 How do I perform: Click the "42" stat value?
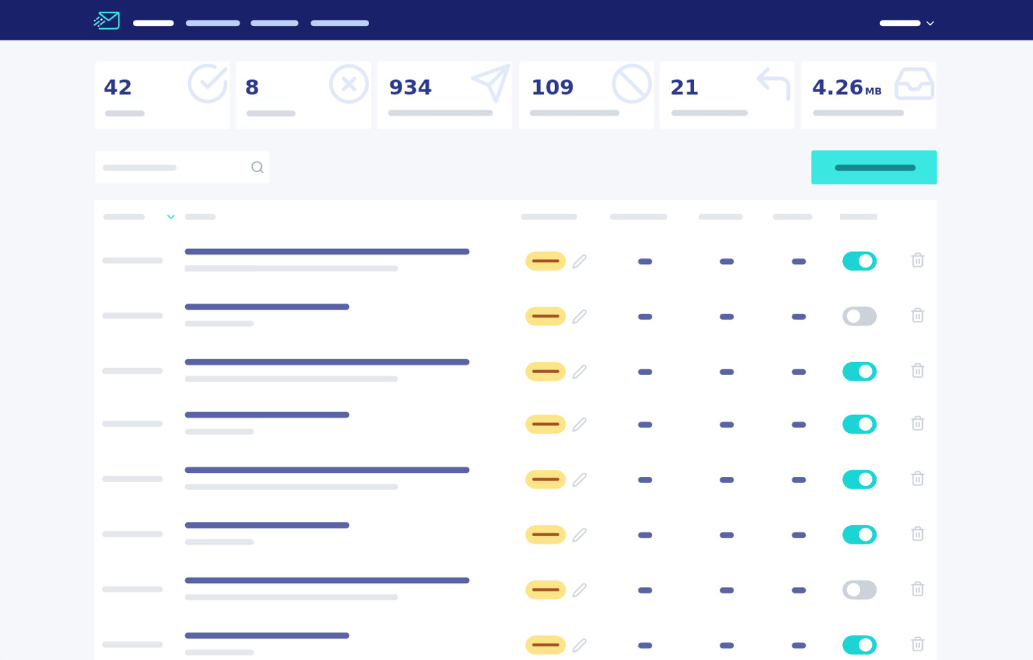click(x=118, y=87)
